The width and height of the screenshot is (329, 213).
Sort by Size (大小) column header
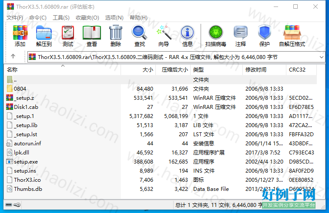[x=138, y=70]
